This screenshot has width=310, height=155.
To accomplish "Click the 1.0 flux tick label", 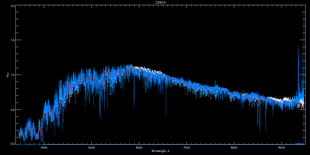I will pyautogui.click(x=12, y=75).
